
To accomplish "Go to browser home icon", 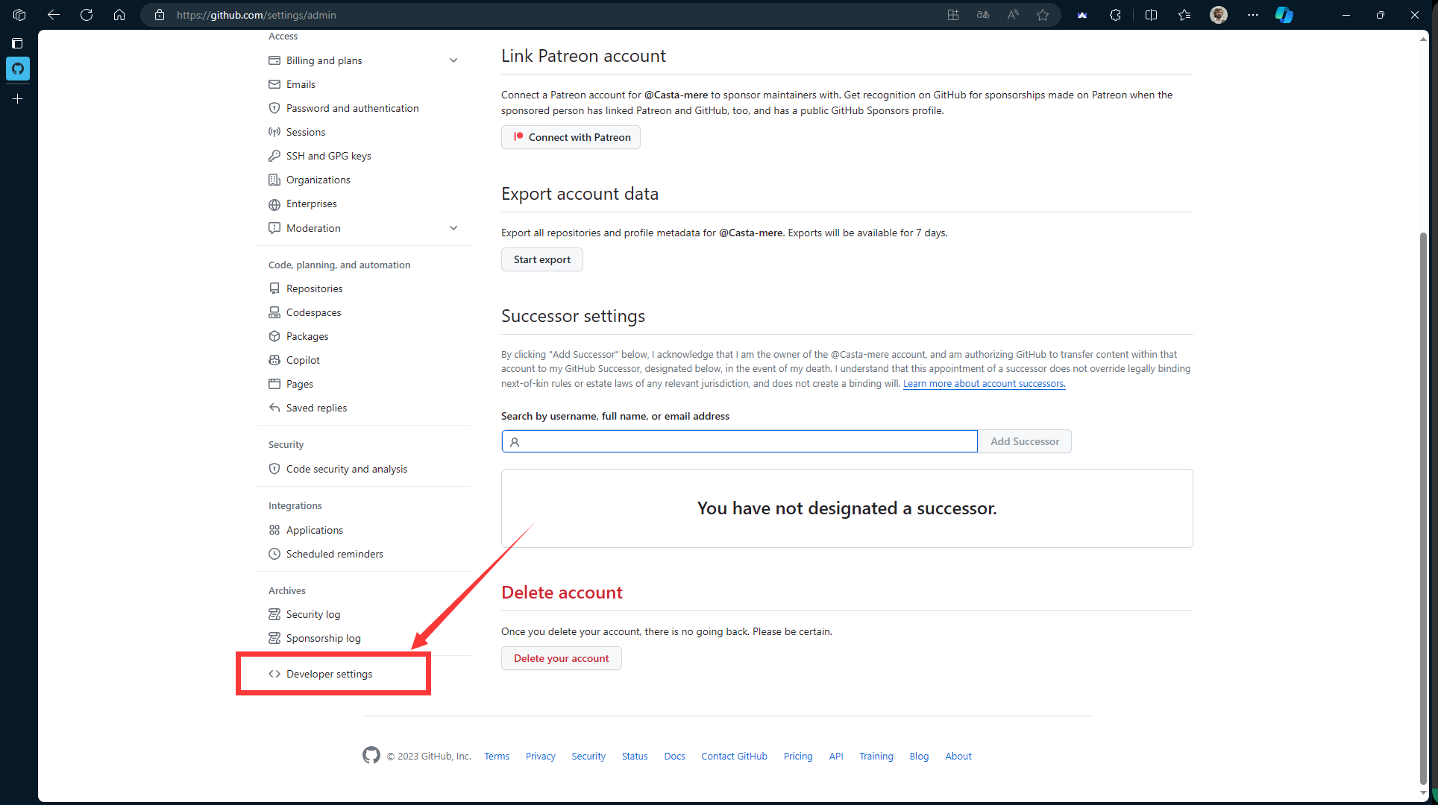I will point(119,15).
